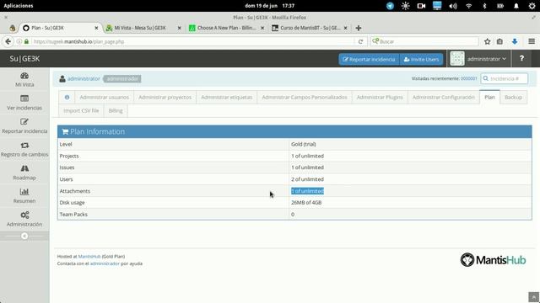Viewport: 540px width, 303px height.
Task: Open Resumen chart in sidebar
Action: pyautogui.click(x=24, y=196)
